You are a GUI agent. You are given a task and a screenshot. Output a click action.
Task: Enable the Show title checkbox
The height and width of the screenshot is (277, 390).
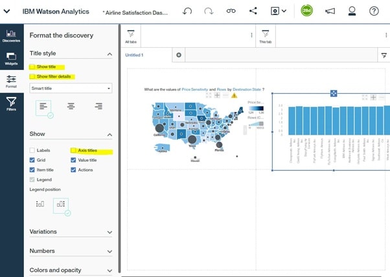coord(32,67)
